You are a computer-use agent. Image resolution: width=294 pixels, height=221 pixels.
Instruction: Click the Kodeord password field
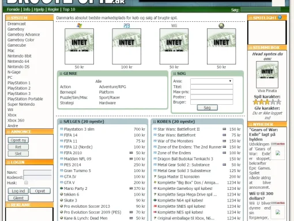[37, 177]
